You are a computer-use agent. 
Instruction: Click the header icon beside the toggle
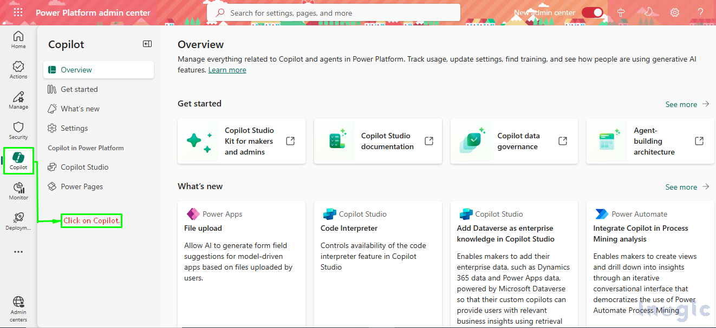click(x=622, y=12)
